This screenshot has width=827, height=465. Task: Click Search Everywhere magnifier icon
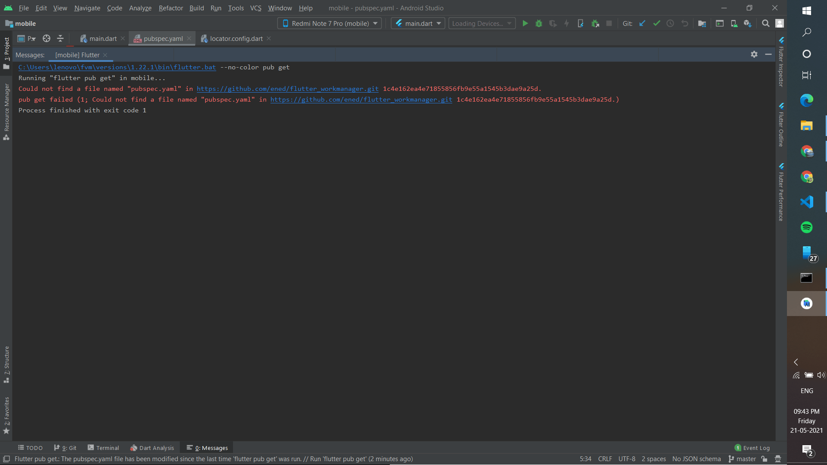[765, 24]
